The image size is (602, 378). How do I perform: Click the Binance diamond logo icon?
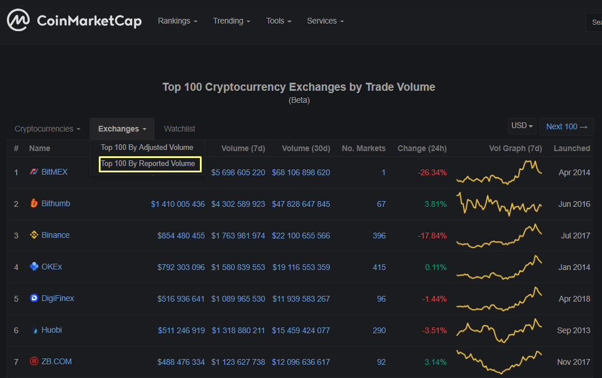click(34, 235)
